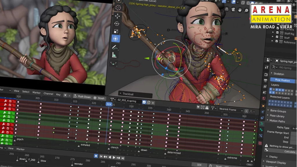Select the Measure tool
The image size is (297, 167).
(x=114, y=55)
